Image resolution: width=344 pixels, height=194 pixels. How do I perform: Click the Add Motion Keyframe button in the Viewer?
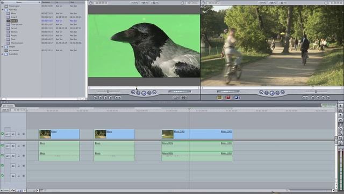[105, 98]
